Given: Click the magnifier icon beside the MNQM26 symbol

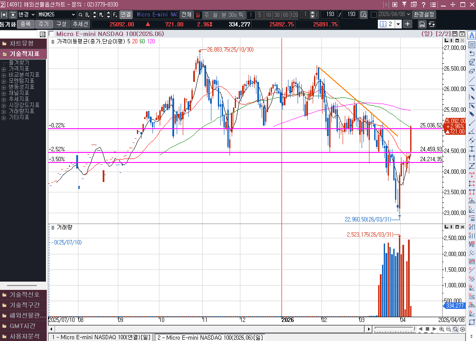Looking at the screenshot, I should (x=81, y=14).
